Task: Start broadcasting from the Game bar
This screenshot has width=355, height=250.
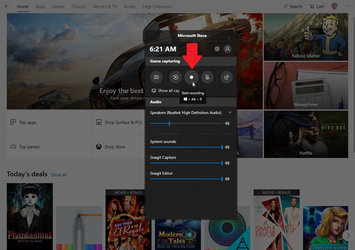Action: 227,77
